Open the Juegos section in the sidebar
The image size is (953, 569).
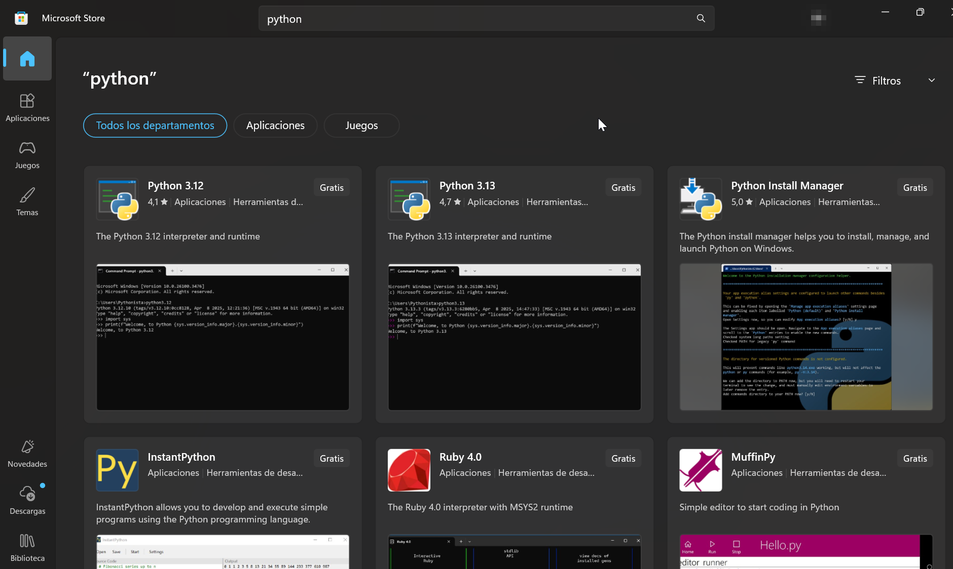[27, 155]
